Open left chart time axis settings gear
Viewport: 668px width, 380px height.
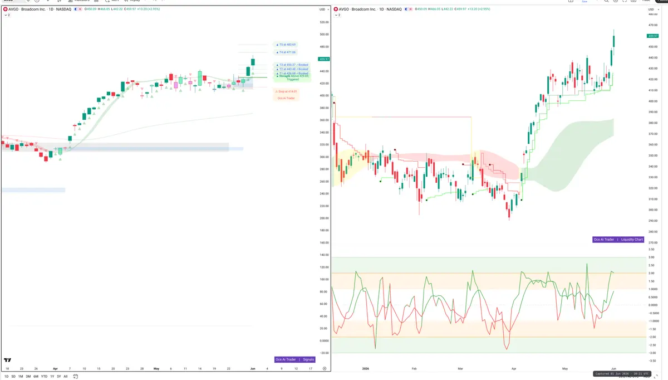point(324,368)
